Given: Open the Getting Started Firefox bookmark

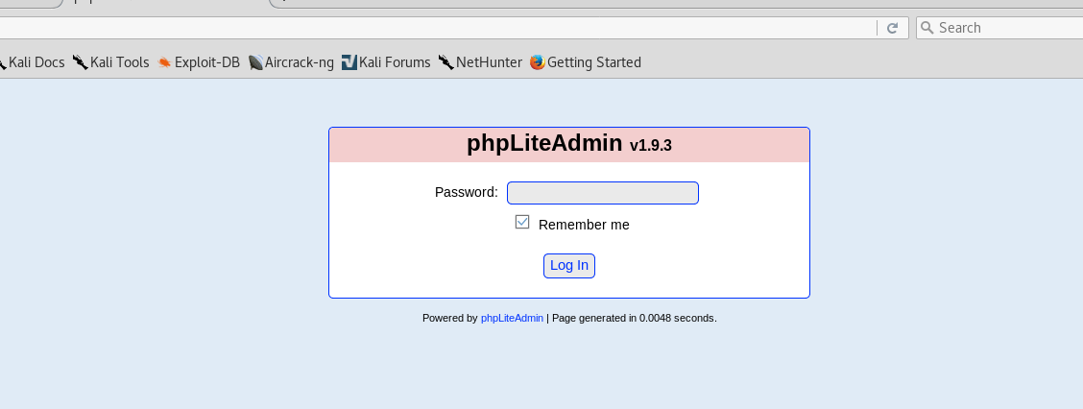Looking at the screenshot, I should point(586,62).
